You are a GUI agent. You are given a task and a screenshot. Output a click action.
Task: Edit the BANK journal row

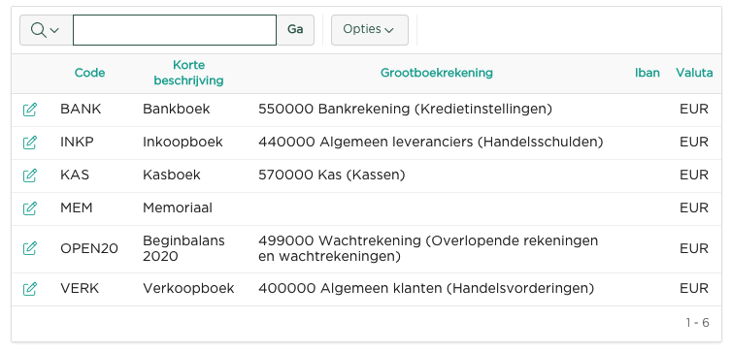[30, 110]
